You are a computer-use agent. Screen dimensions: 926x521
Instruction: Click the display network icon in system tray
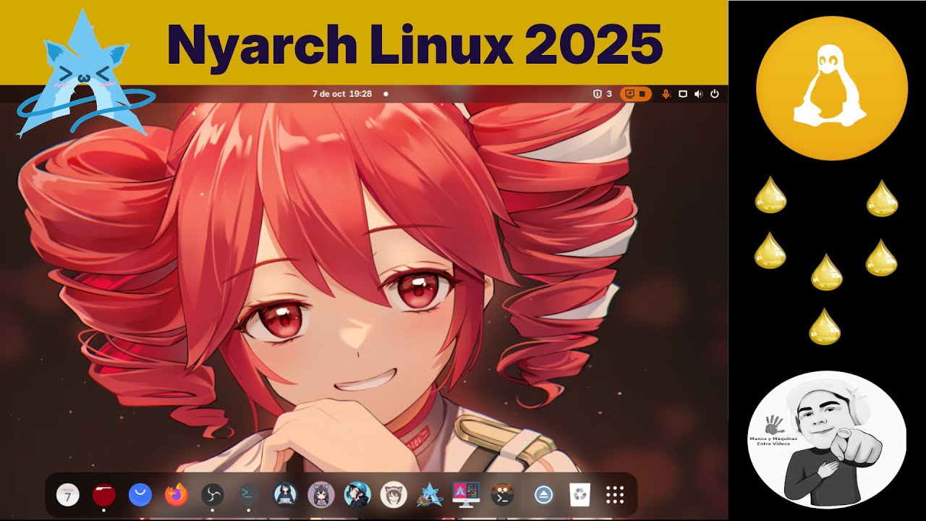coord(682,94)
